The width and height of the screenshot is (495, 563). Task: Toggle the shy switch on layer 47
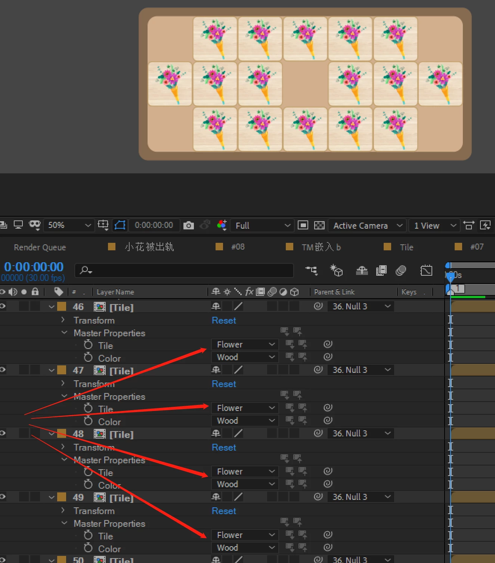[216, 370]
